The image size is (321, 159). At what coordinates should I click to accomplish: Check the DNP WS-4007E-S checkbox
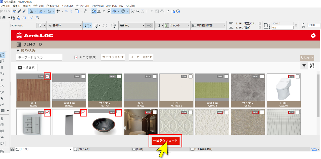point(191,76)
